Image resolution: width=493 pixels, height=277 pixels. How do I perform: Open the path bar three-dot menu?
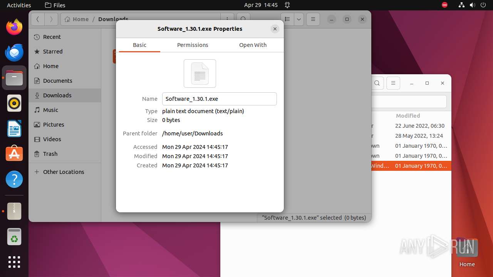click(227, 19)
